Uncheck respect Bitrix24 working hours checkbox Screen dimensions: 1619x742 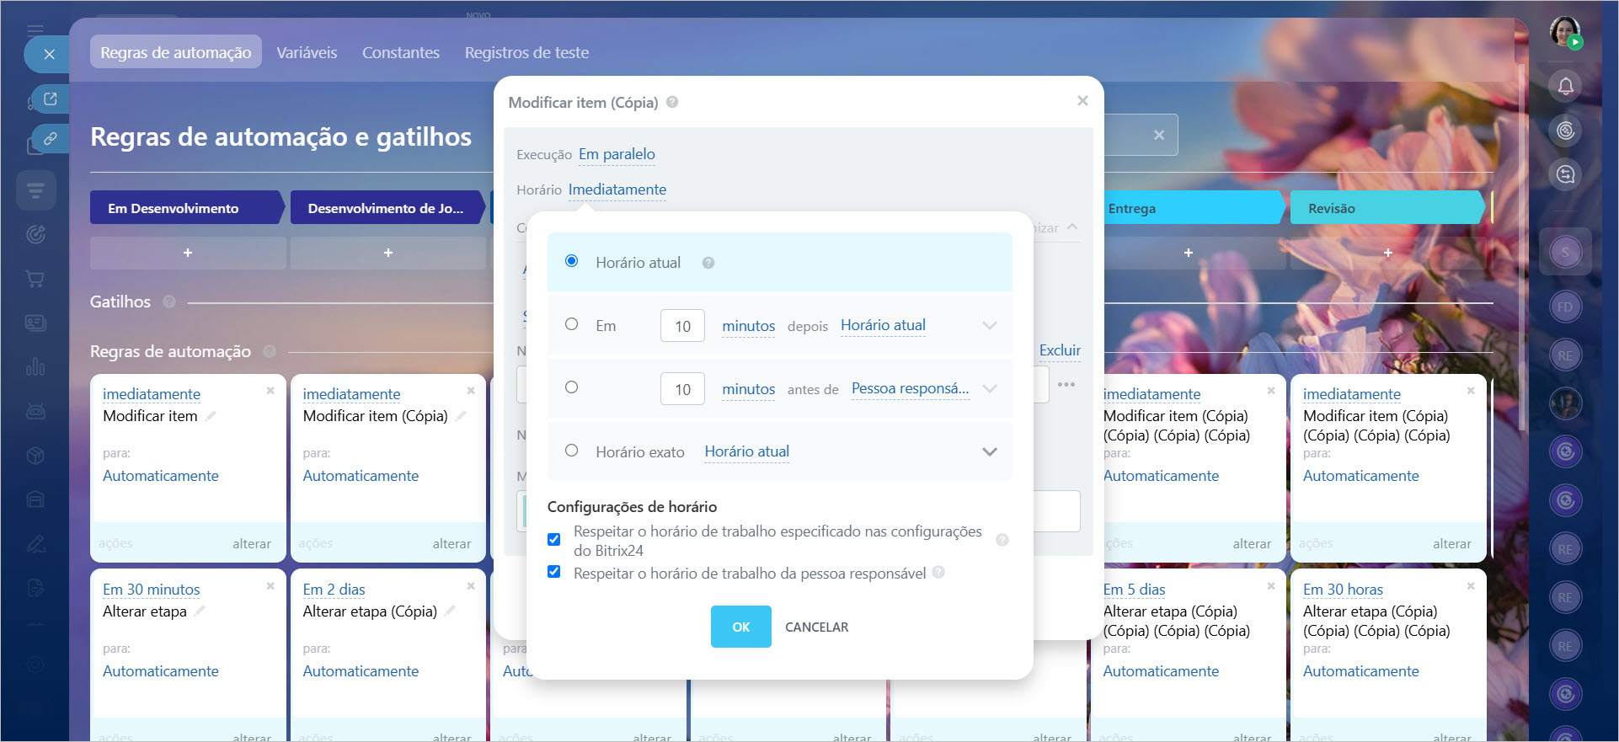pos(554,539)
